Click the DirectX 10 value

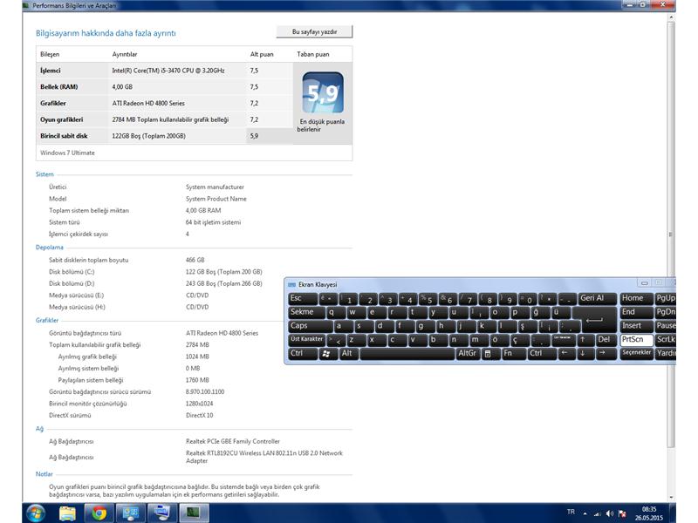(x=199, y=415)
